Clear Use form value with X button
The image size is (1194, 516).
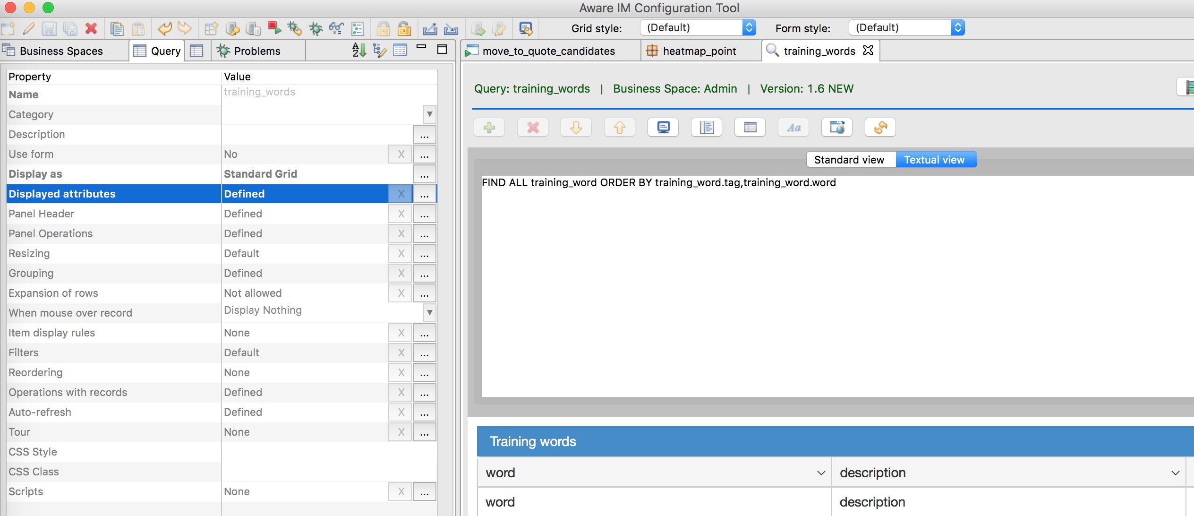[401, 154]
